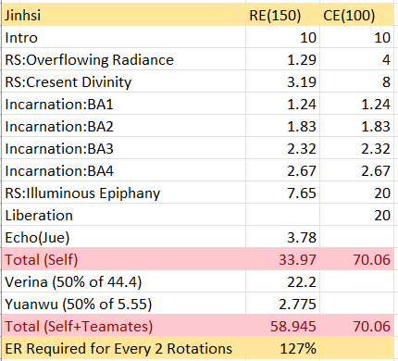The image size is (398, 361).
Task: Click RE 2.32 cell in BA3 row
Action: click(283, 148)
